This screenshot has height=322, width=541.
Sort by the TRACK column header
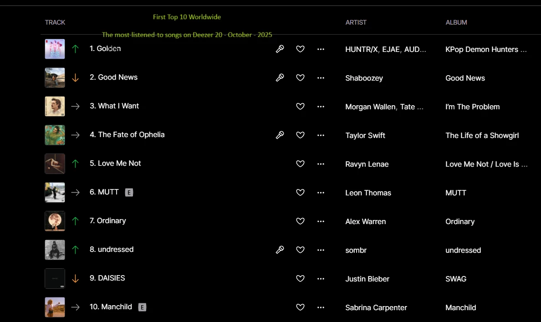coord(55,22)
